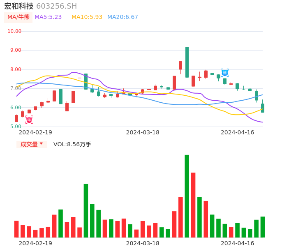Click the 2024-02-19 date under the price chart
282x249 pixels.
point(35,132)
